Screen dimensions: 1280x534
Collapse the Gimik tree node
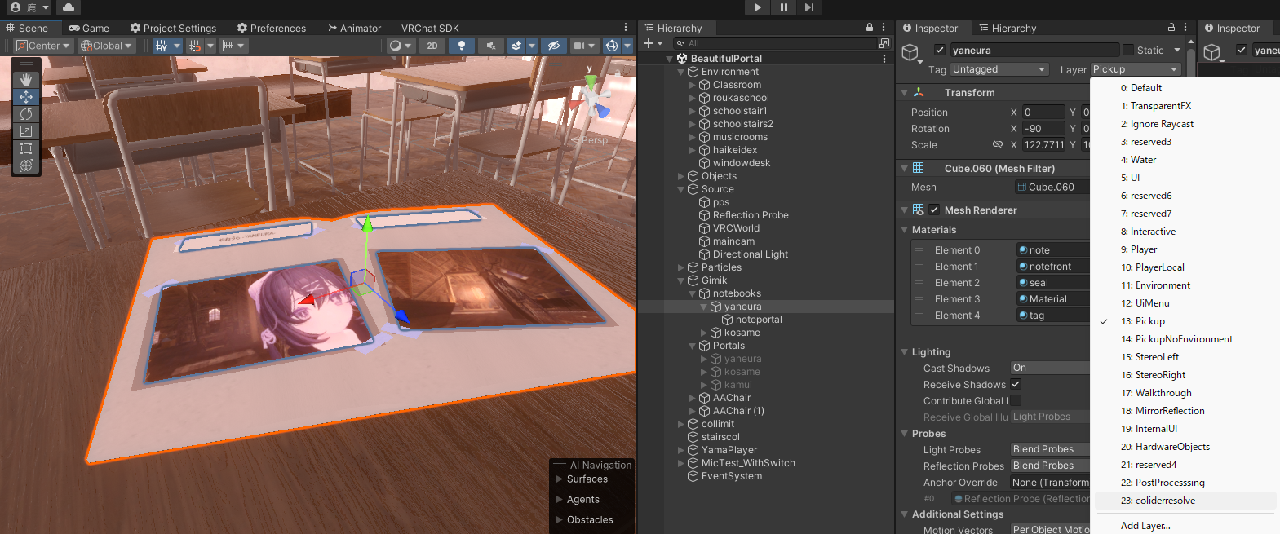(680, 280)
